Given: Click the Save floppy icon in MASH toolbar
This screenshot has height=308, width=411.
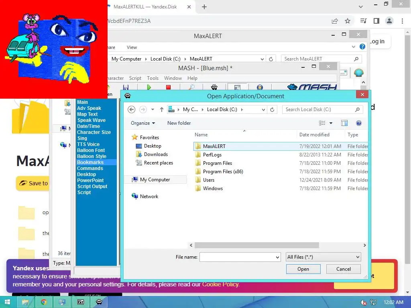Looking at the screenshot, I should [x=126, y=87].
